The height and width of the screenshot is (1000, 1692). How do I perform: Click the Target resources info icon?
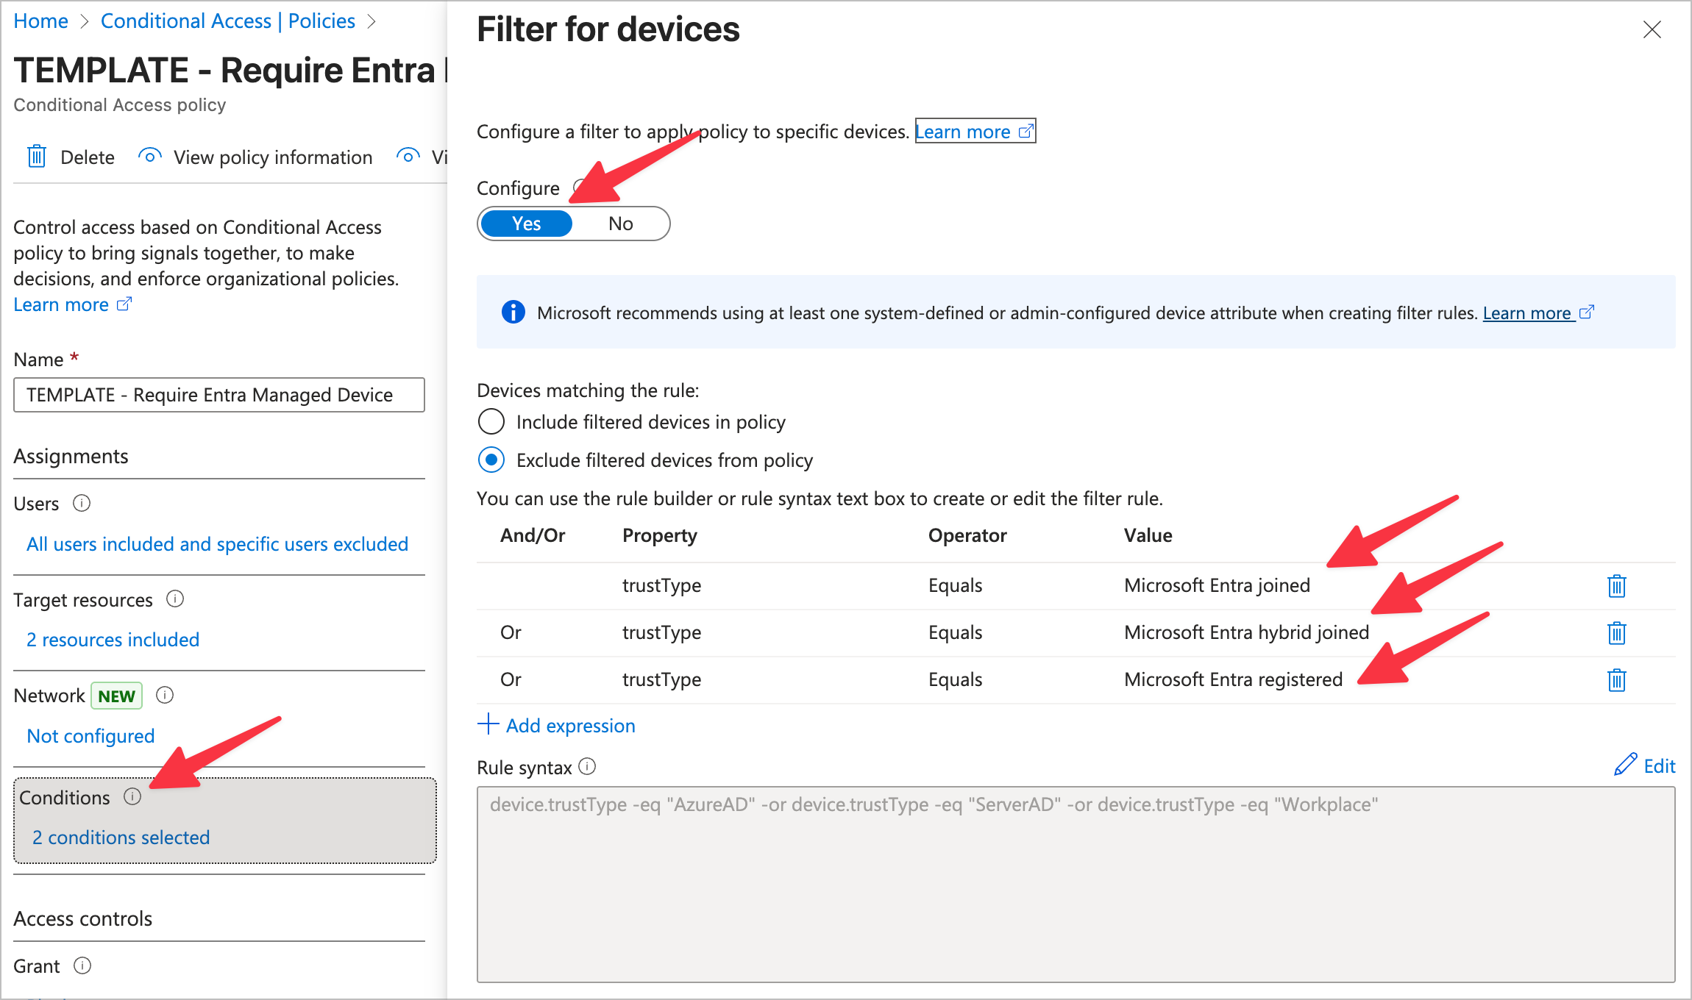click(175, 599)
